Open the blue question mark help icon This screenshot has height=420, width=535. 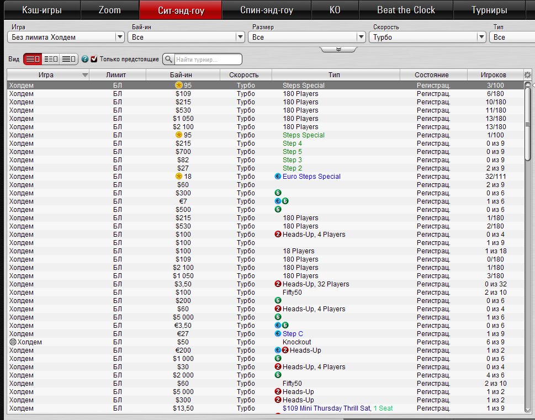[85, 59]
